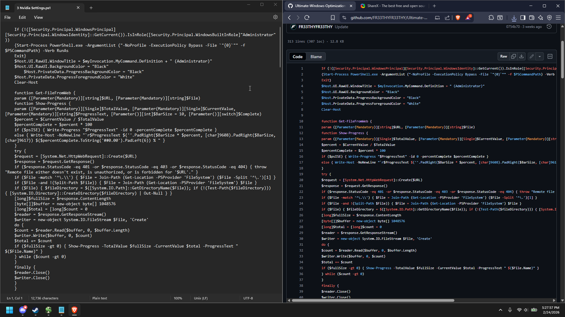Screen dimensions: 565x317
Task: Show hidden system tray icons chevron
Action: coord(500,310)
